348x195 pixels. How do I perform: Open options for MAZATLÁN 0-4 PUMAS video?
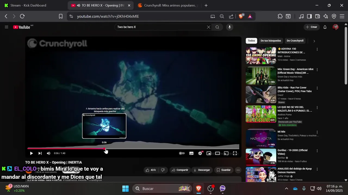317,108
